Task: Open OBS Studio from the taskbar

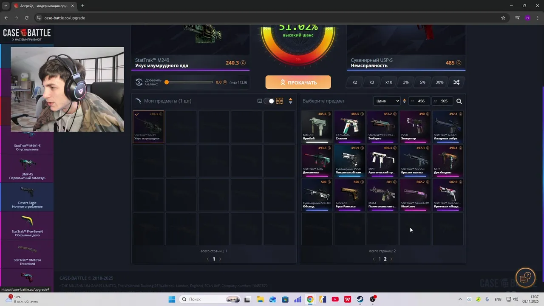Action: point(373,299)
